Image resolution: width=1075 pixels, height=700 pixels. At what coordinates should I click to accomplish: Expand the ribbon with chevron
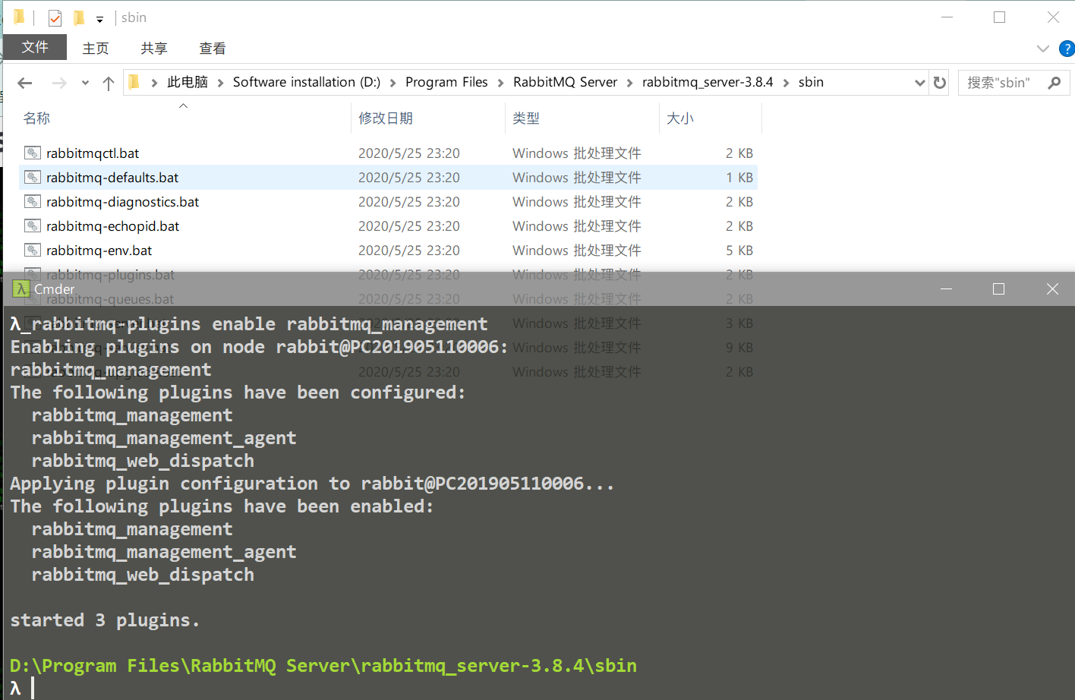pyautogui.click(x=1043, y=49)
